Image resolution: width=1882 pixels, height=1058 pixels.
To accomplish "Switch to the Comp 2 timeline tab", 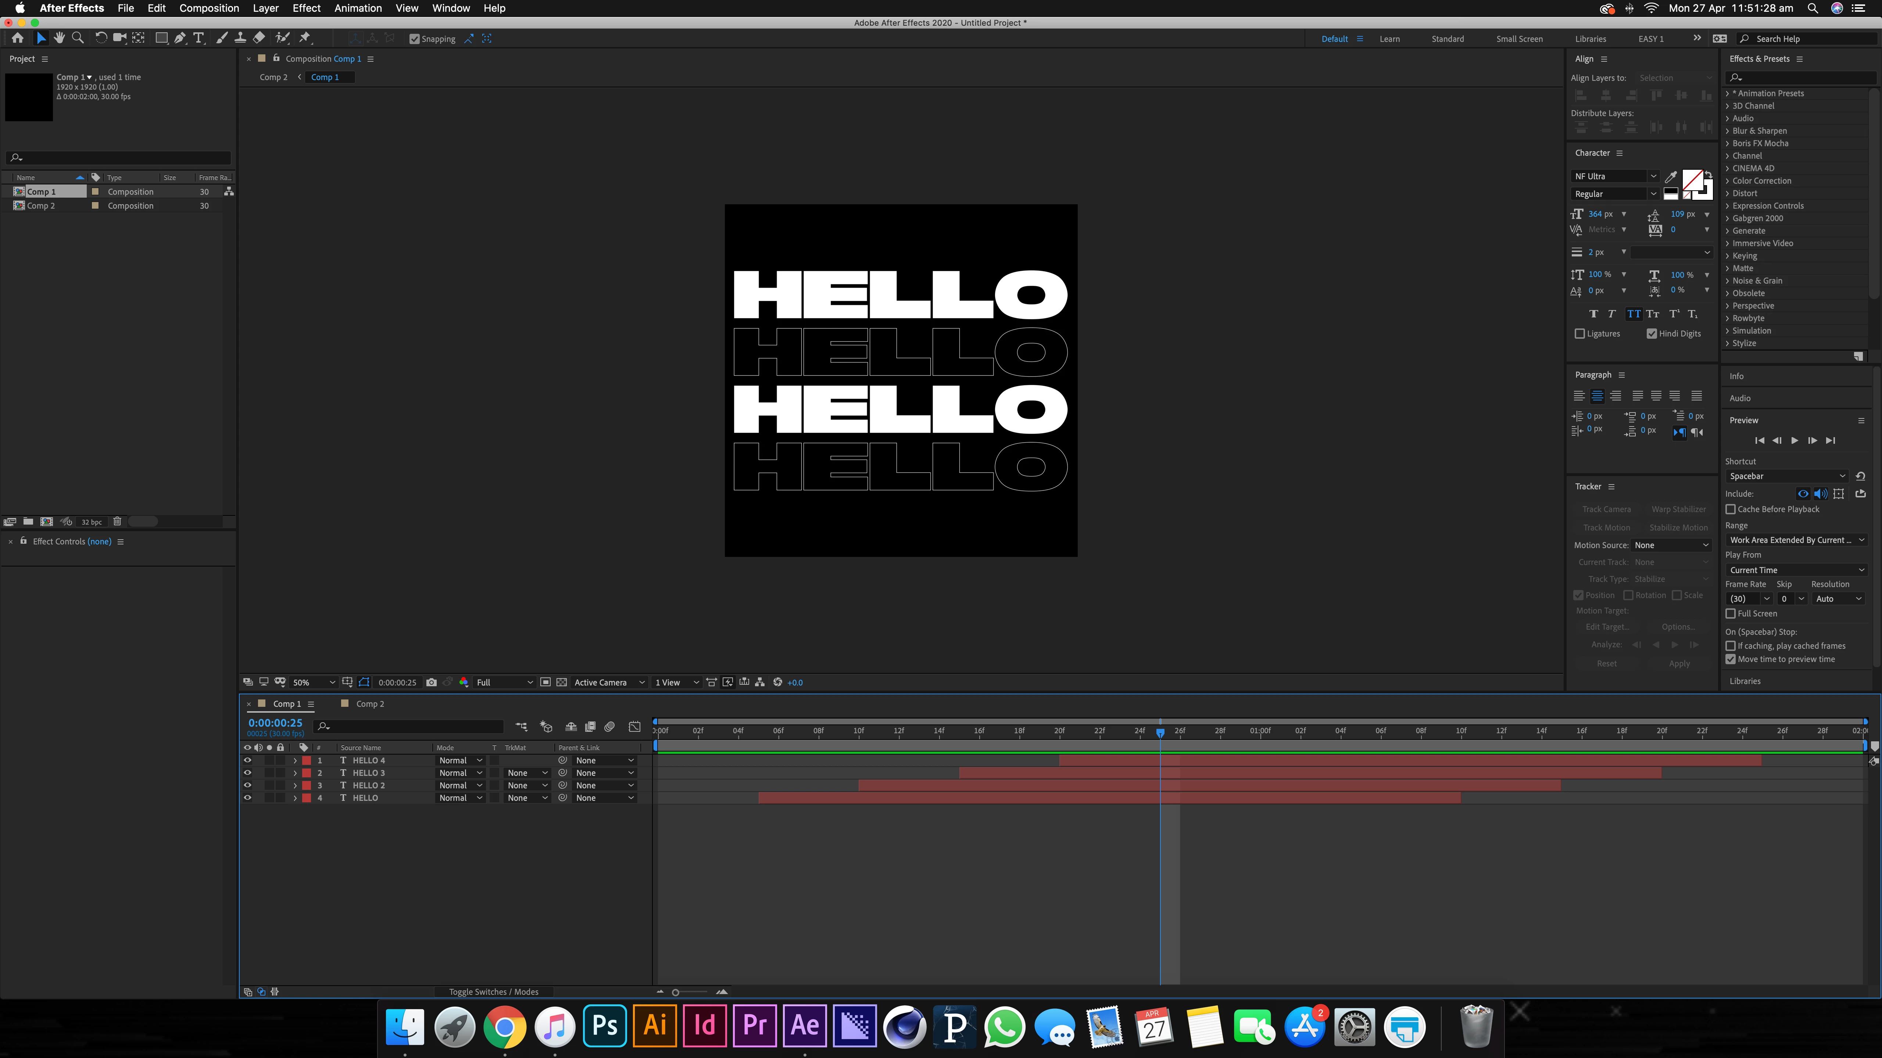I will click(370, 704).
